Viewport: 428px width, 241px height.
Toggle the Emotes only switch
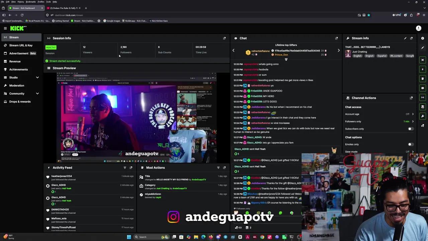pos(411,145)
